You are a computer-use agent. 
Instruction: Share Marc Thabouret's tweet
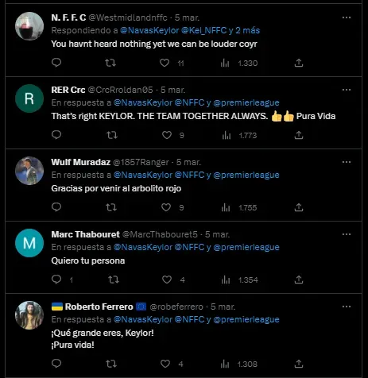coord(299,280)
